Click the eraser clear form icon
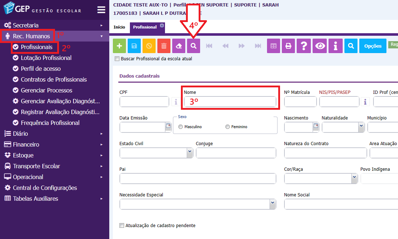 point(179,46)
